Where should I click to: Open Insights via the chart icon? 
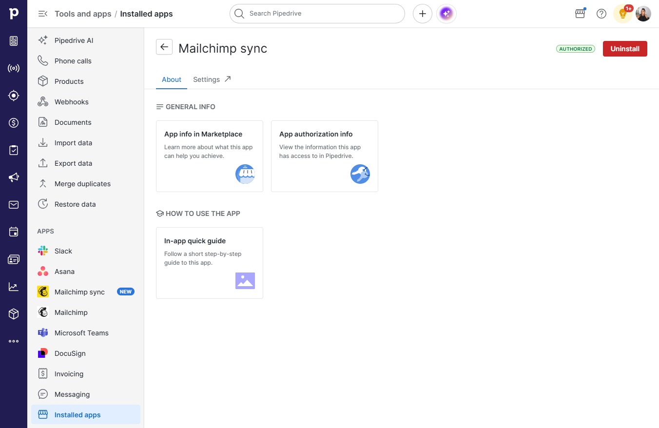coord(14,287)
